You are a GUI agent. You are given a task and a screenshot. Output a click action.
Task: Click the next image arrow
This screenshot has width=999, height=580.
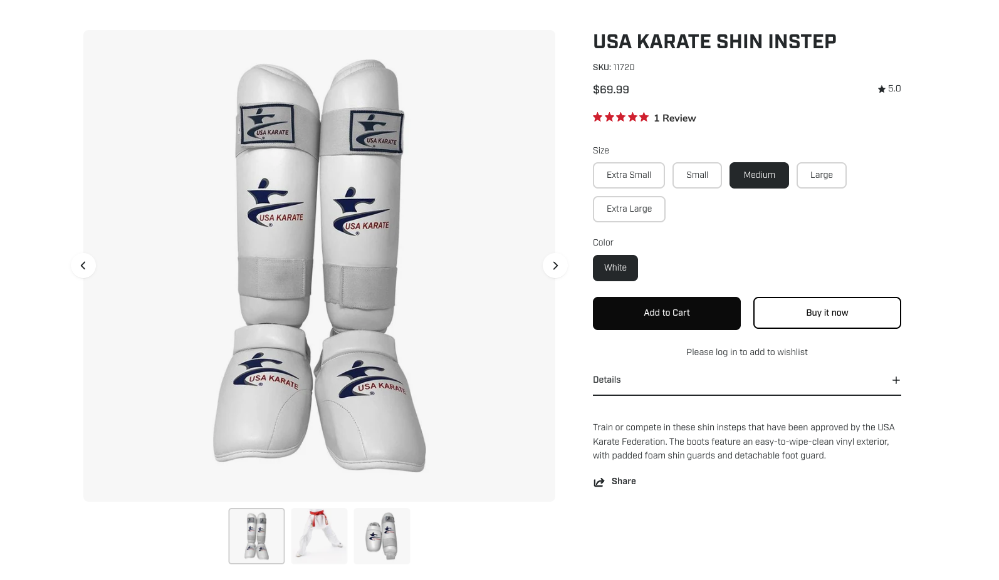[555, 266]
